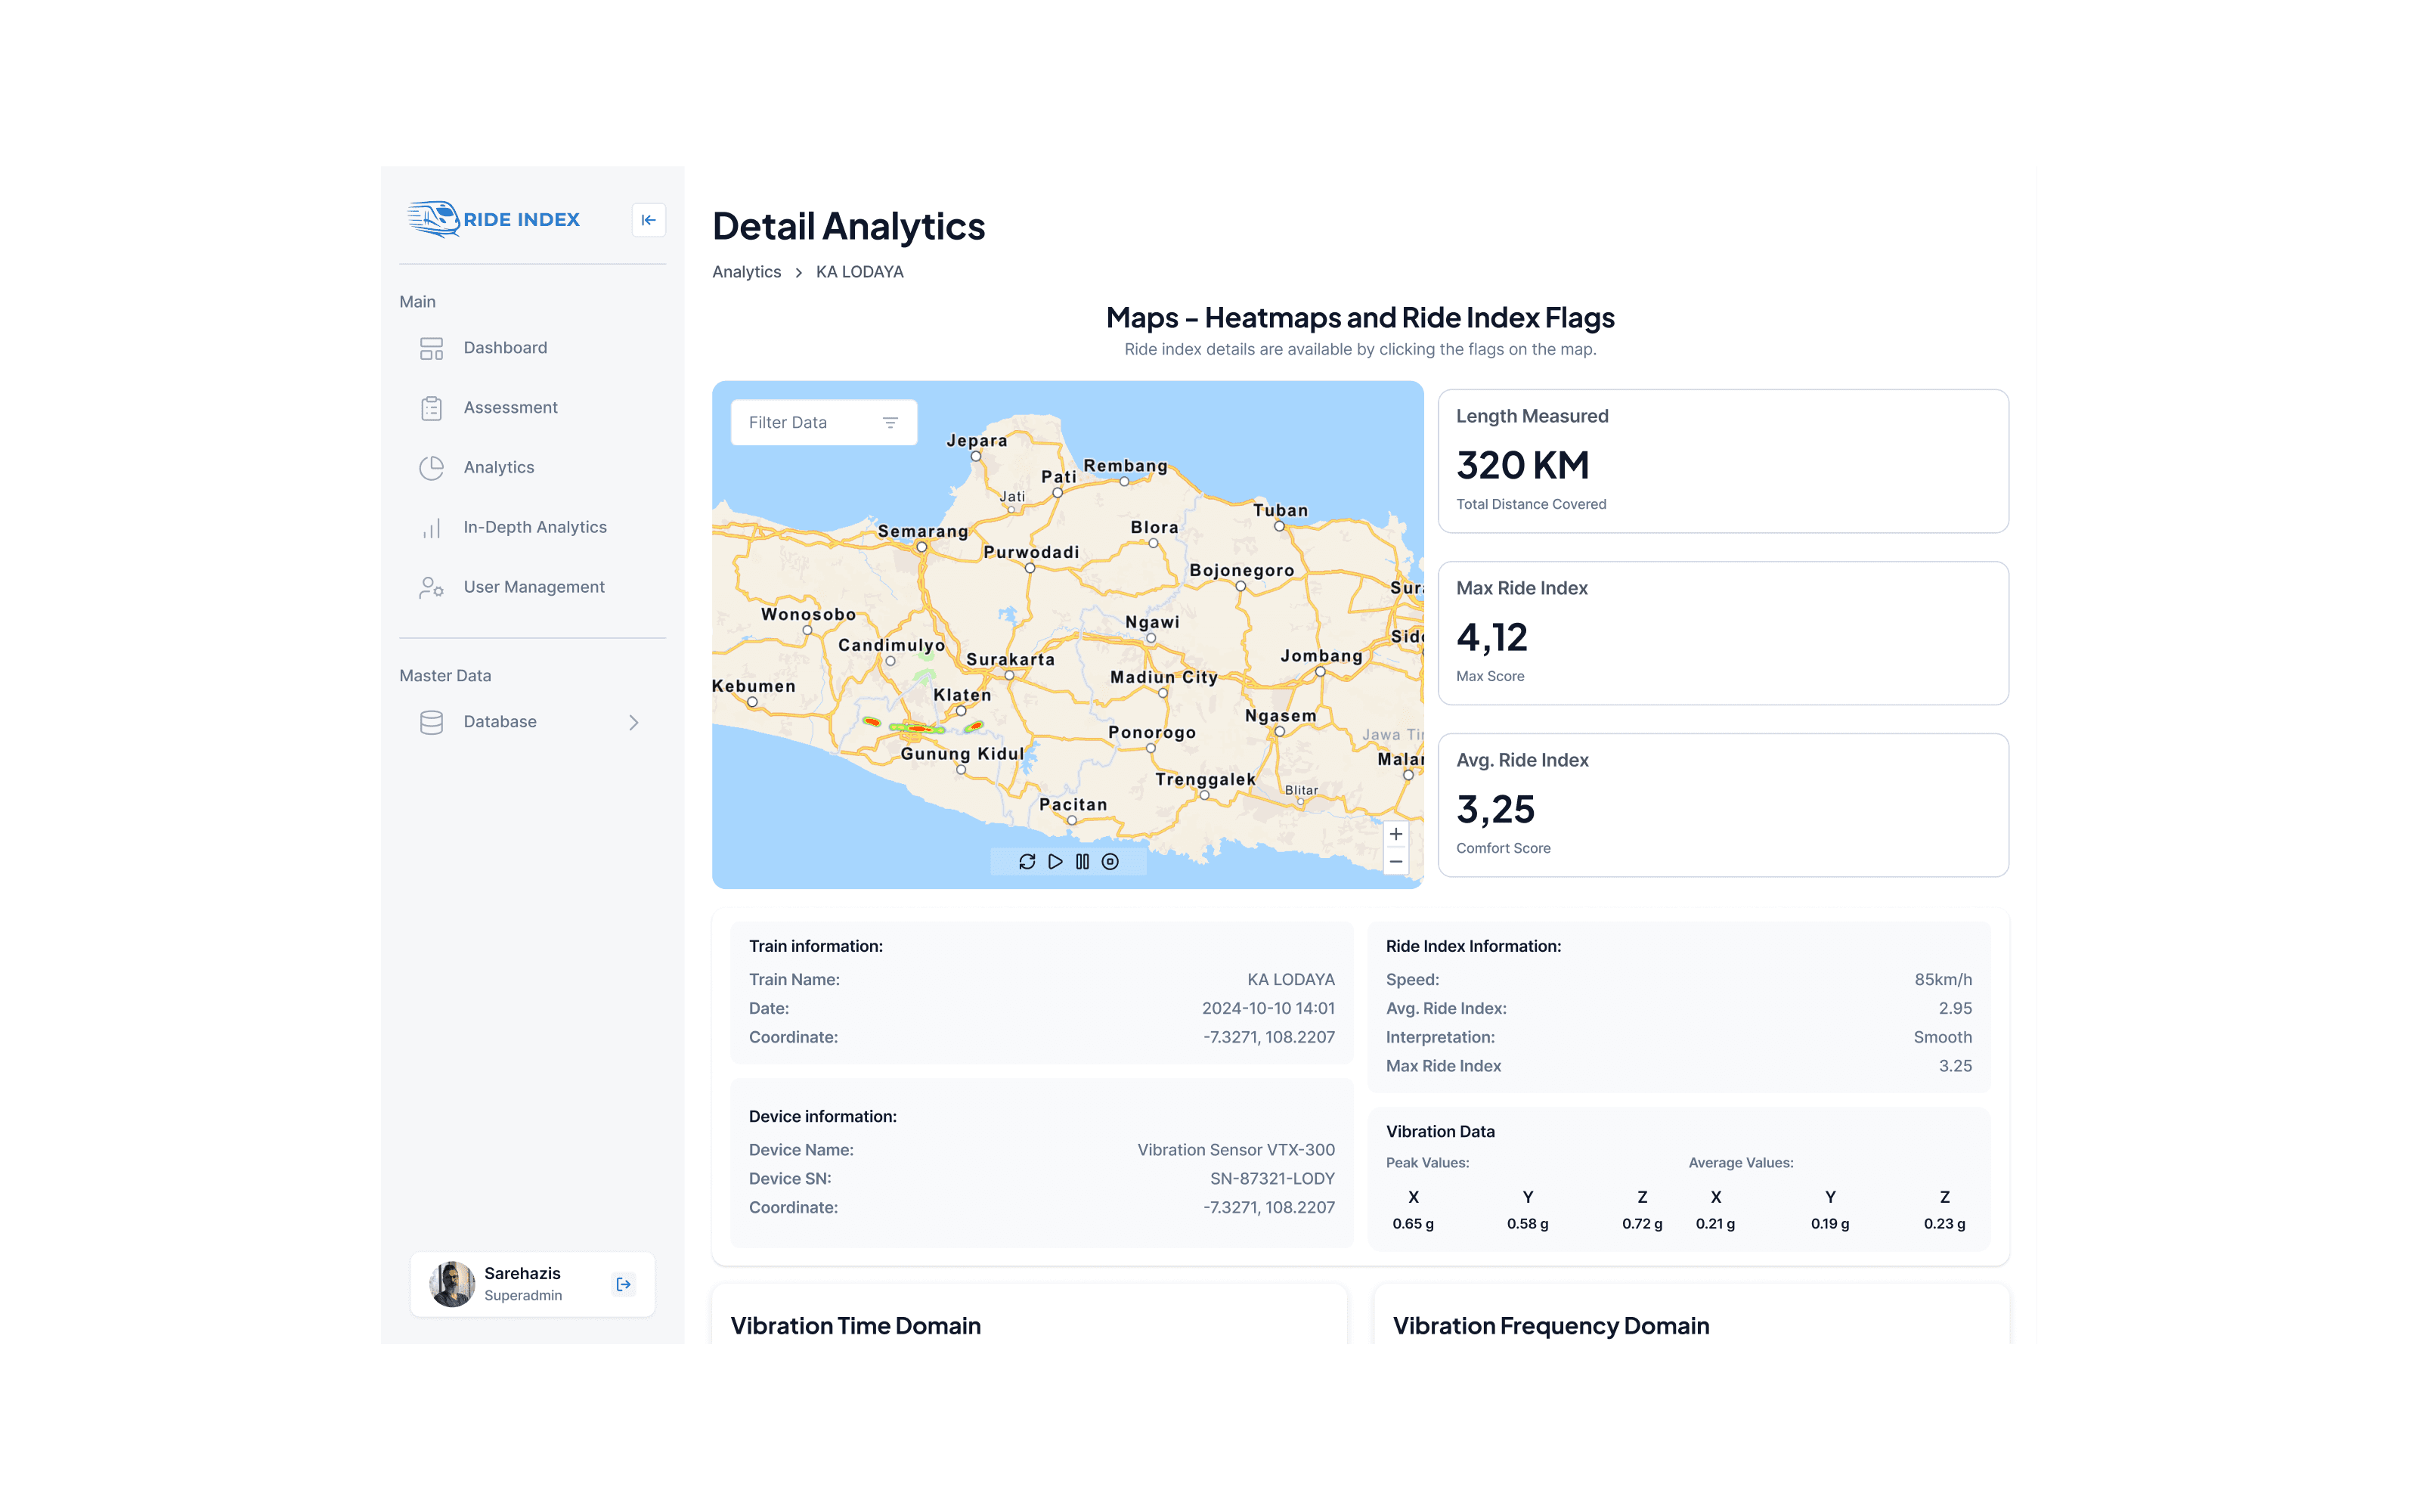Click the Semarang city marker on map

click(921, 547)
